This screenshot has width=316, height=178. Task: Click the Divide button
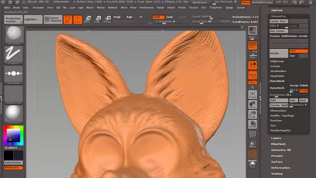[279, 53]
